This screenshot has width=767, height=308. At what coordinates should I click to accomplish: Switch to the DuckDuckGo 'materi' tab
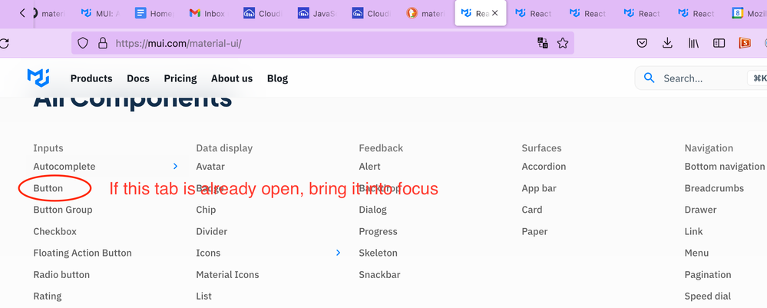425,13
